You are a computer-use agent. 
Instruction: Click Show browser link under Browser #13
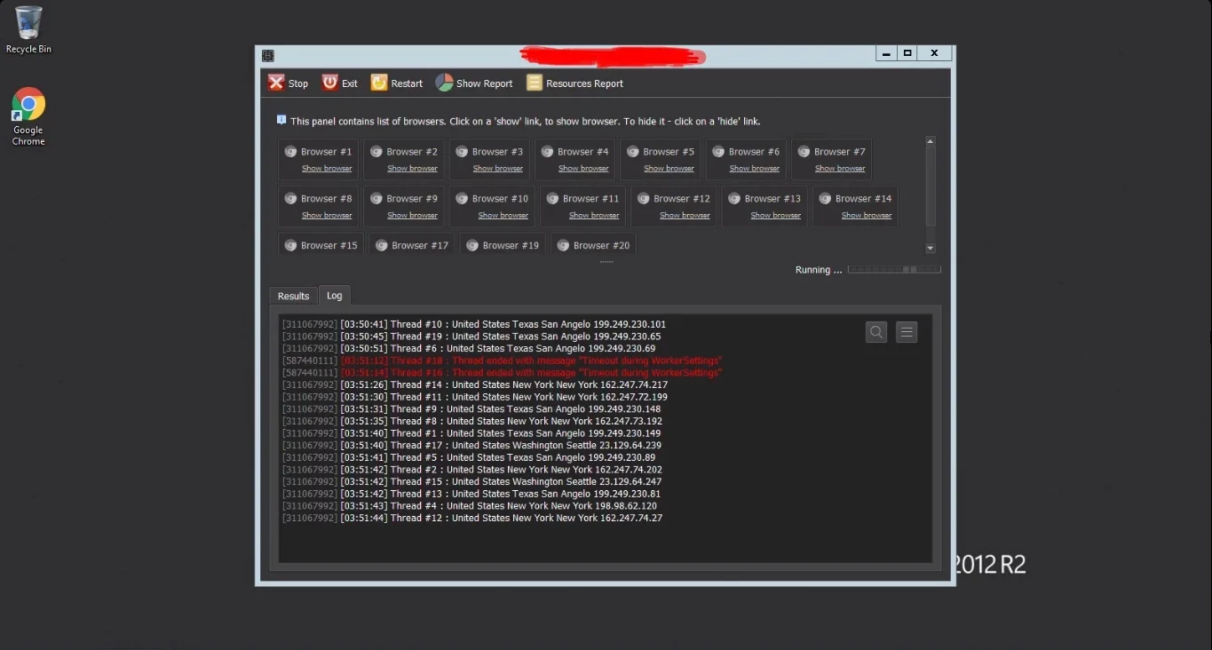tap(776, 216)
